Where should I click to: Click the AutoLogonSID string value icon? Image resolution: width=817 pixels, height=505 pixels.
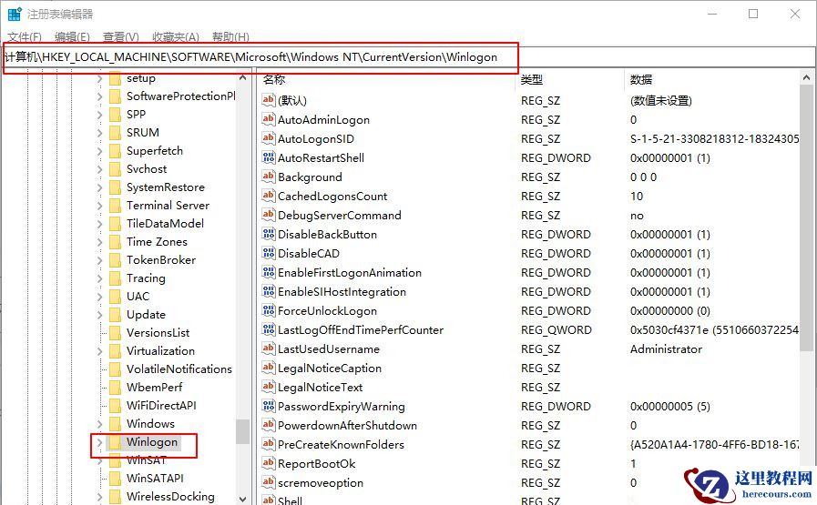click(269, 138)
